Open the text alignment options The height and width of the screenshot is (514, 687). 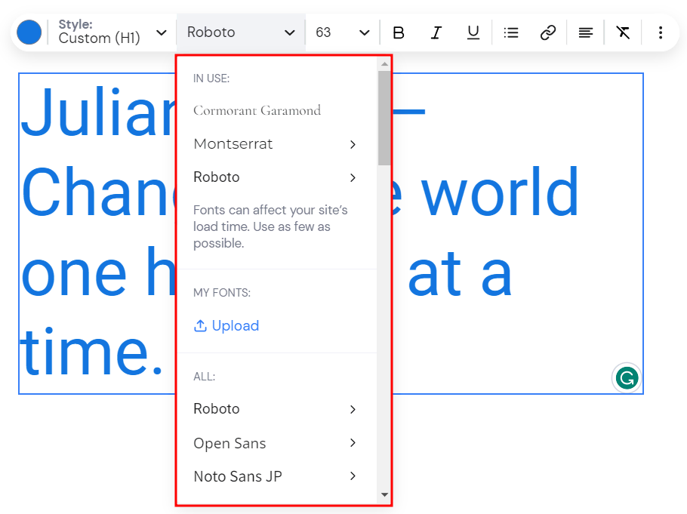[x=585, y=32]
